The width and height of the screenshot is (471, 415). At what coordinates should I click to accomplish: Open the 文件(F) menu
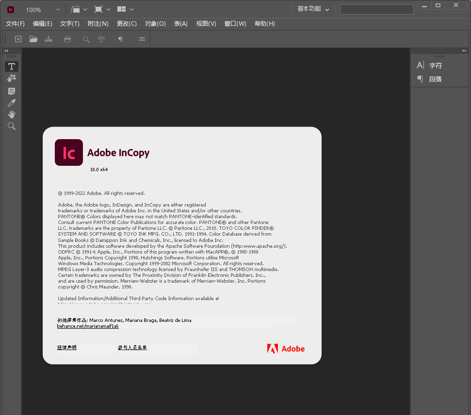click(15, 24)
